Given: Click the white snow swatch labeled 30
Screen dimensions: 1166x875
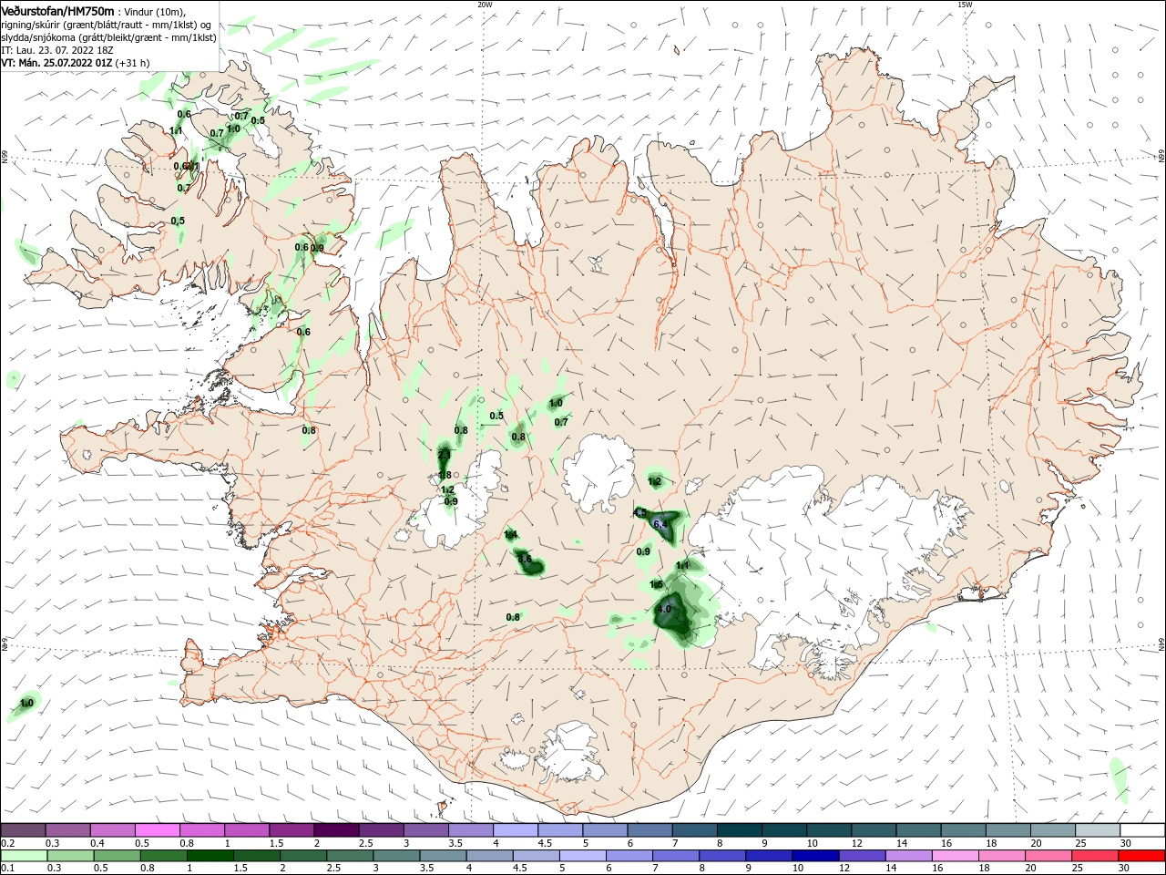Looking at the screenshot, I should pos(1141,830).
